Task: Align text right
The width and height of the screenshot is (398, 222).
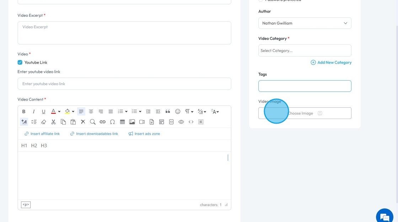Action: pos(101,112)
